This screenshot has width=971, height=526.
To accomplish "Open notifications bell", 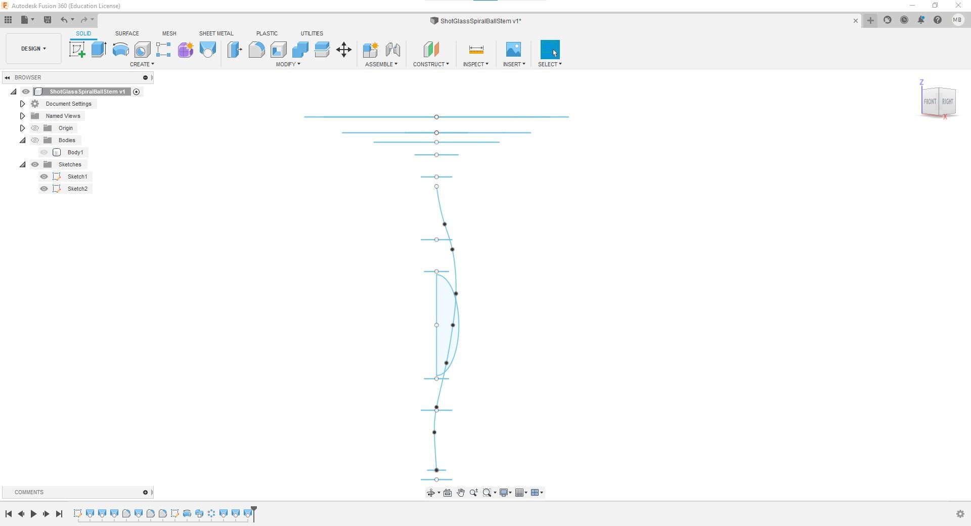I will coord(921,20).
